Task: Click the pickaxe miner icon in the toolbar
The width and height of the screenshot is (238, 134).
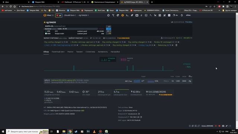Action: [x=151, y=15]
